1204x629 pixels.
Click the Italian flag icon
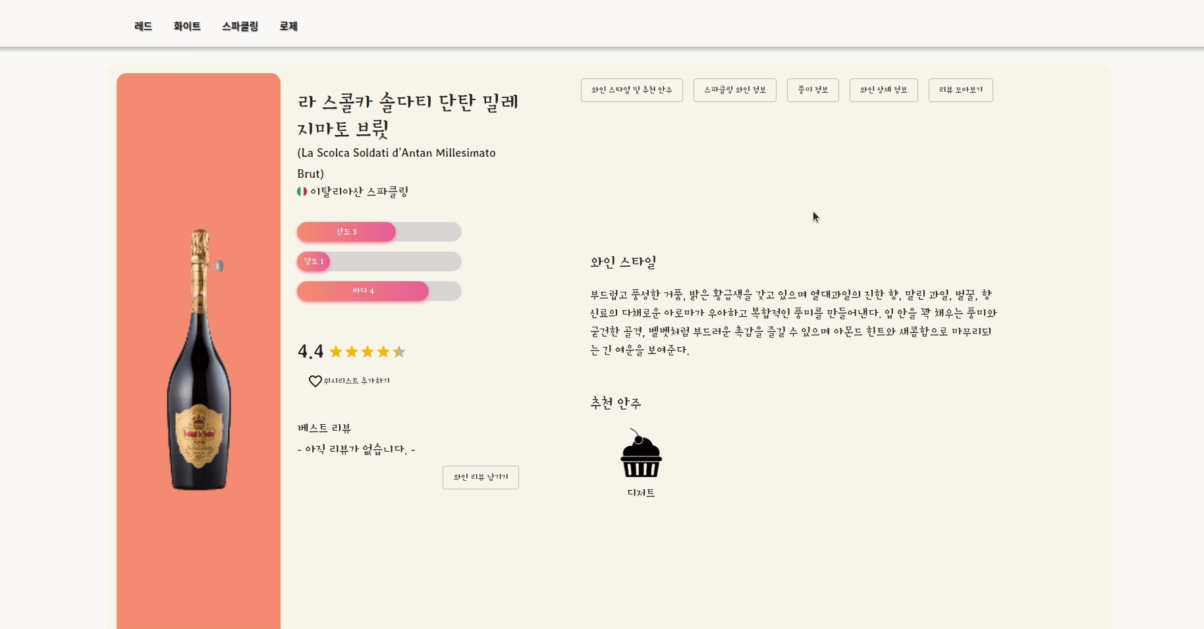coord(302,192)
